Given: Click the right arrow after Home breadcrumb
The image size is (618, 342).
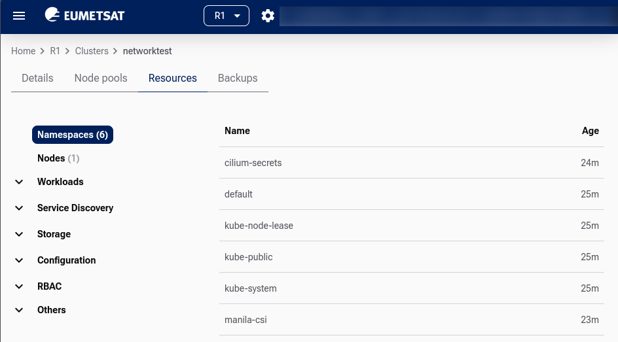Looking at the screenshot, I should (43, 51).
